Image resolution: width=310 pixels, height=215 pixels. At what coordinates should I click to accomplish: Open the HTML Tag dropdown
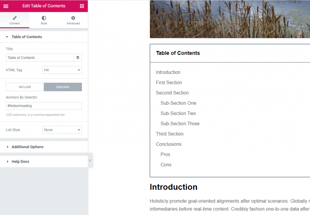coord(62,70)
